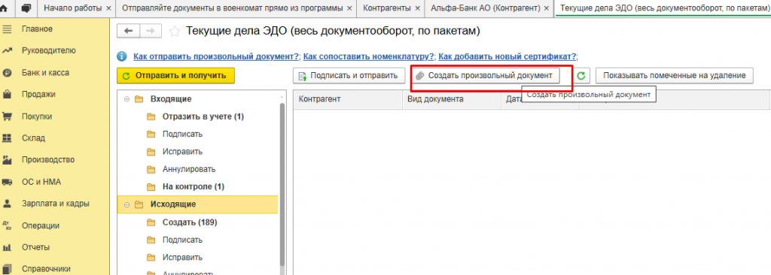This screenshot has height=275, width=771.
Task: Close the военкомат announcement tab
Action: [x=349, y=9]
